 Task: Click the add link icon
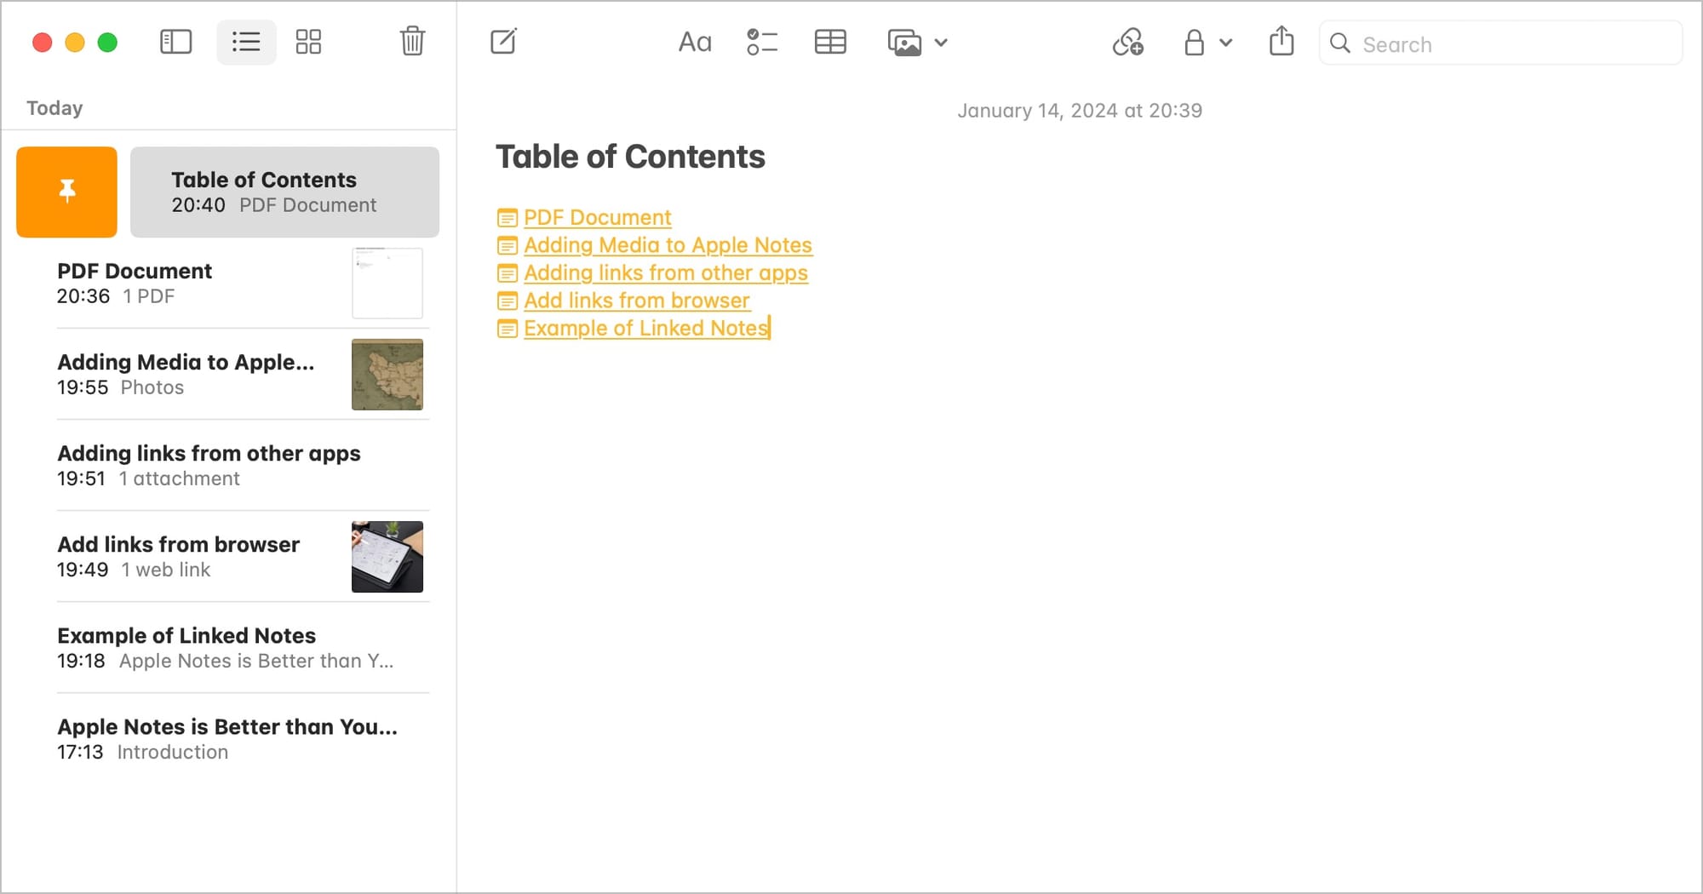pos(1127,42)
